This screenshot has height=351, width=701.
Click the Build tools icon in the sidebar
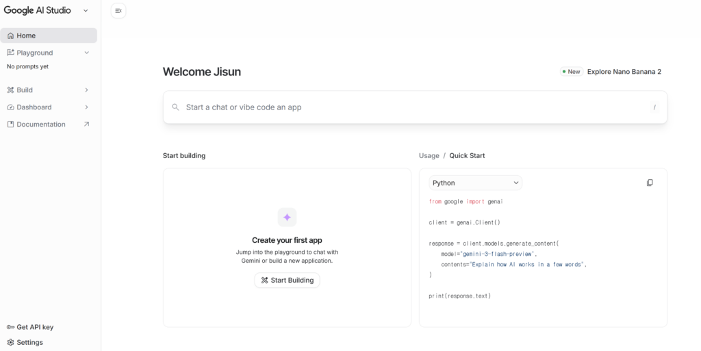[11, 90]
